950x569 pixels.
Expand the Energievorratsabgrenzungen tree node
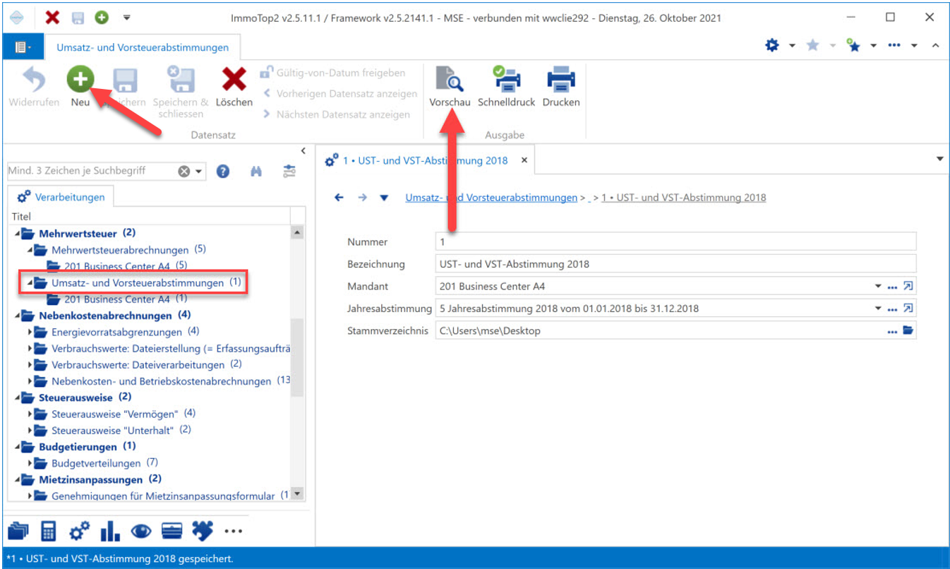tap(30, 332)
